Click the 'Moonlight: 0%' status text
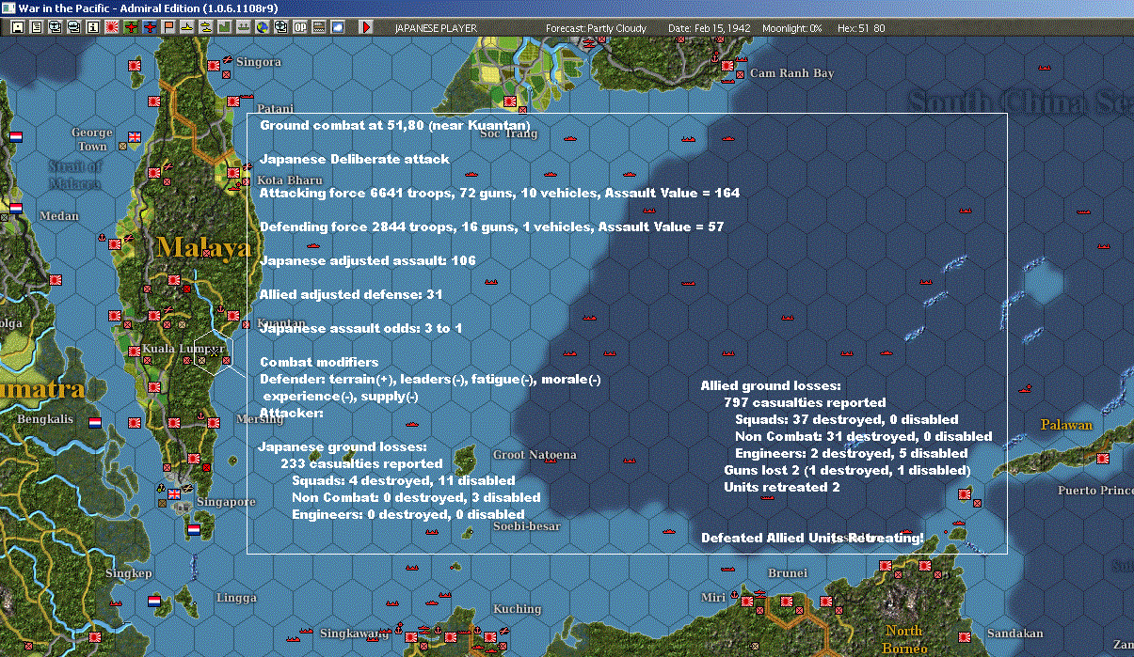 [792, 28]
